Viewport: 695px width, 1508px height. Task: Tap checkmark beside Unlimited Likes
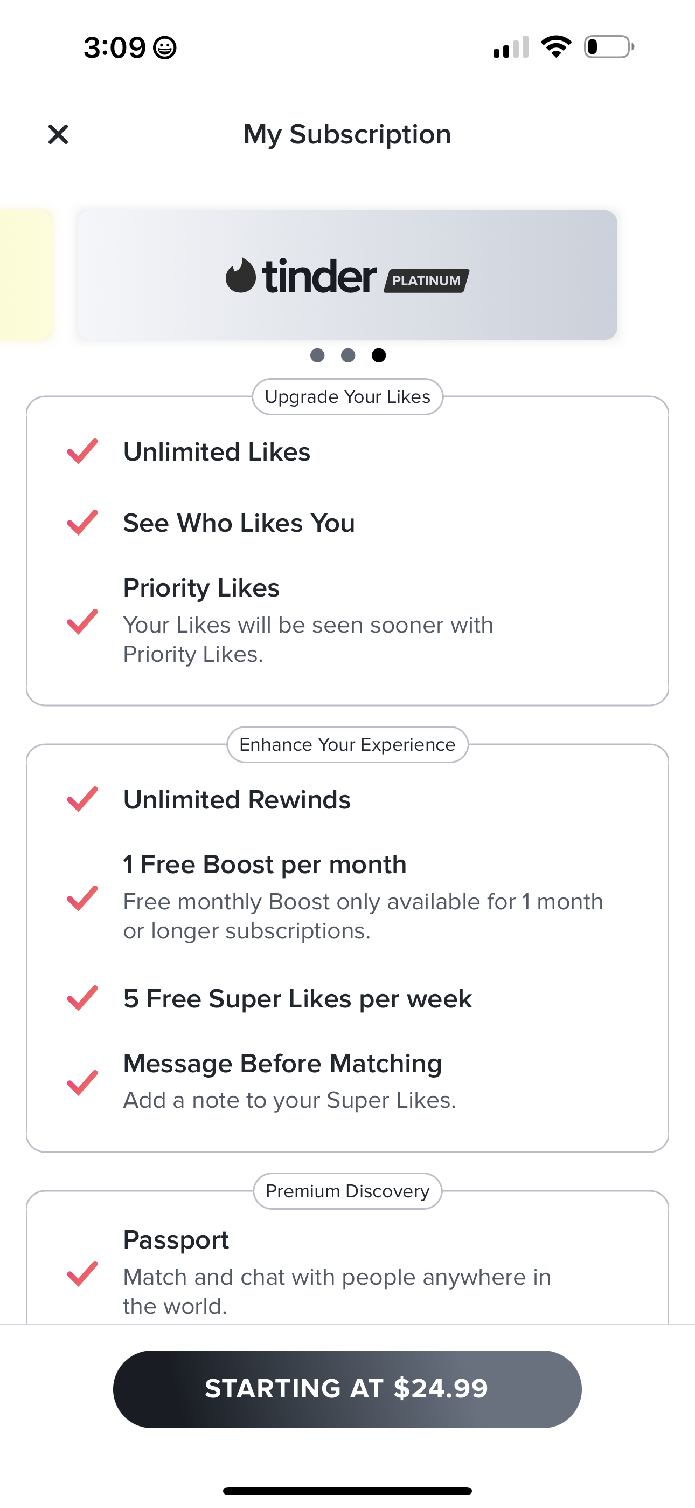click(x=82, y=451)
